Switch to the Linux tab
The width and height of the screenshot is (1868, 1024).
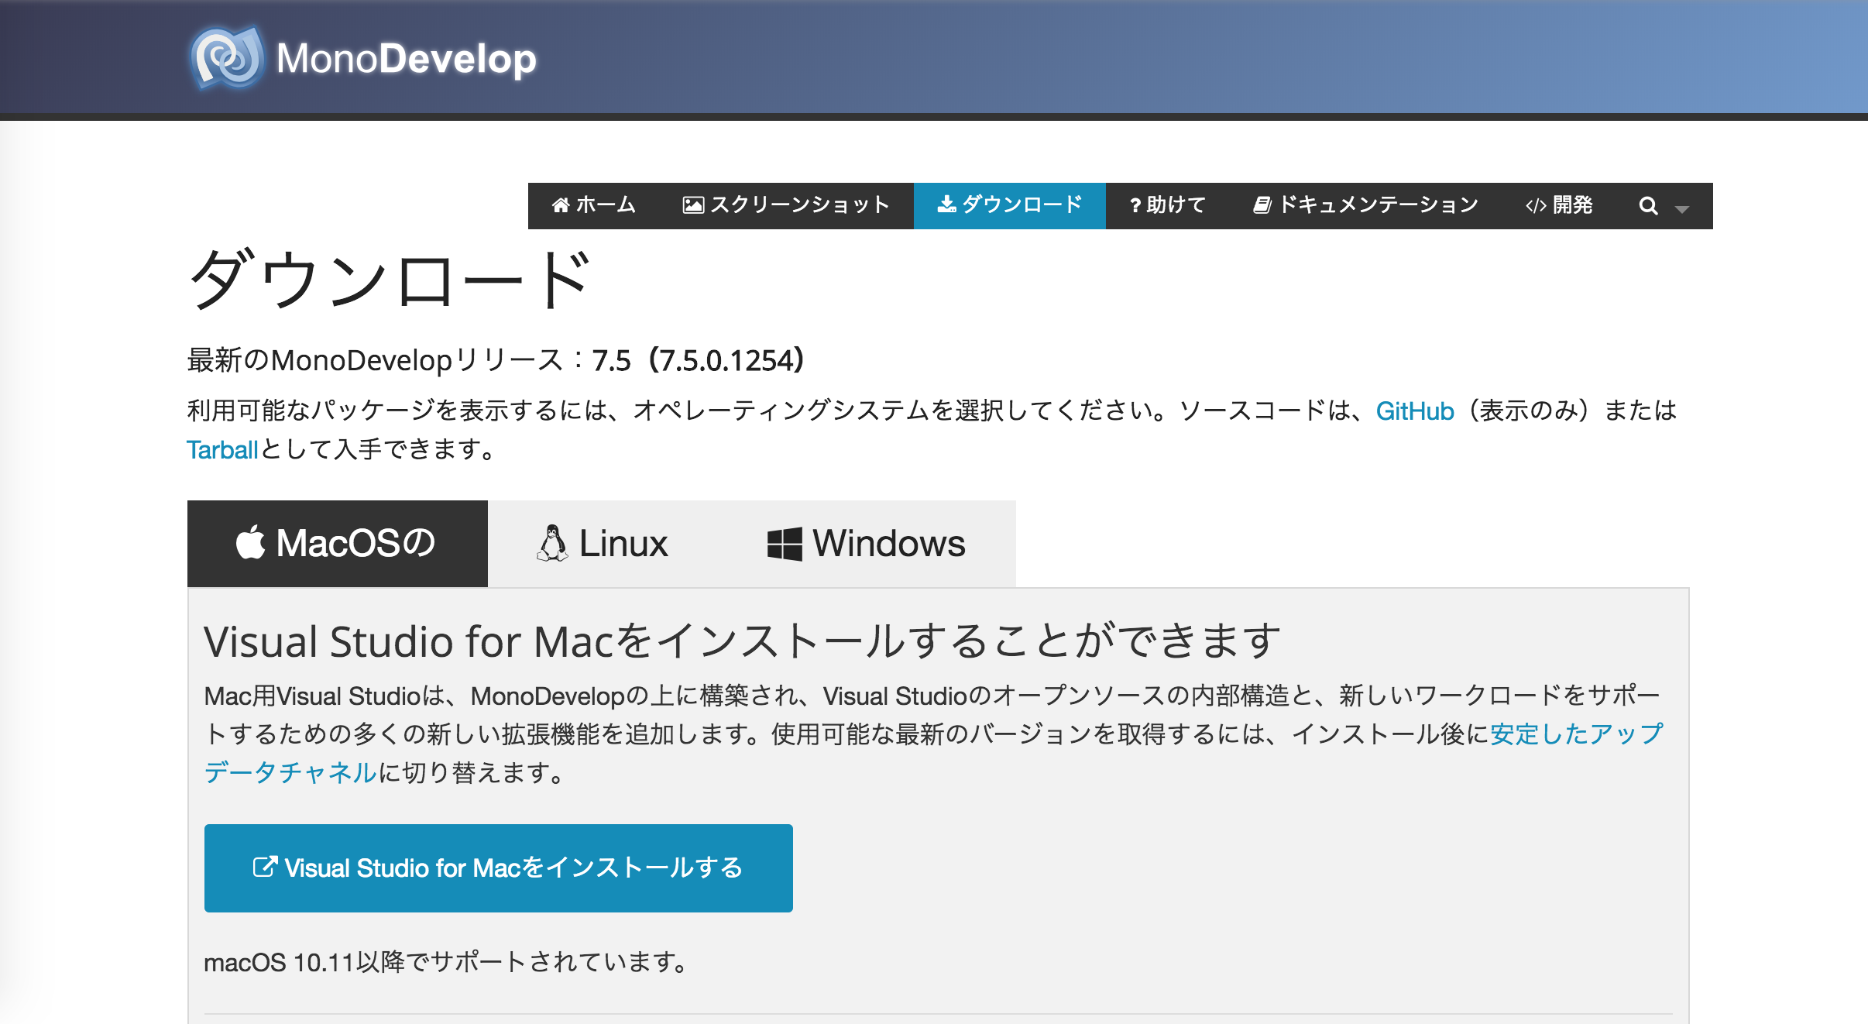(x=603, y=543)
